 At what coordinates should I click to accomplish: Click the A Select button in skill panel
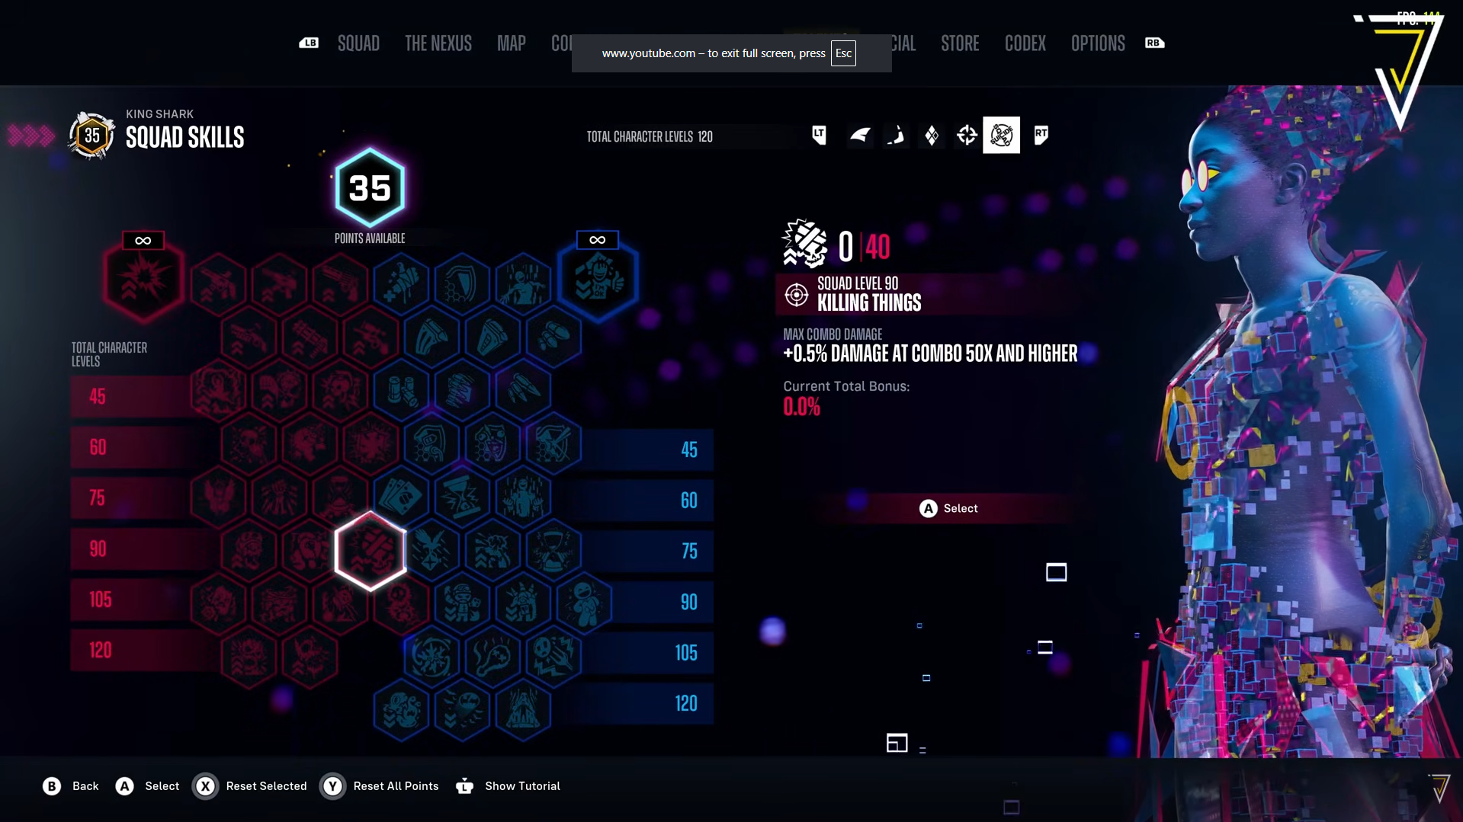948,508
